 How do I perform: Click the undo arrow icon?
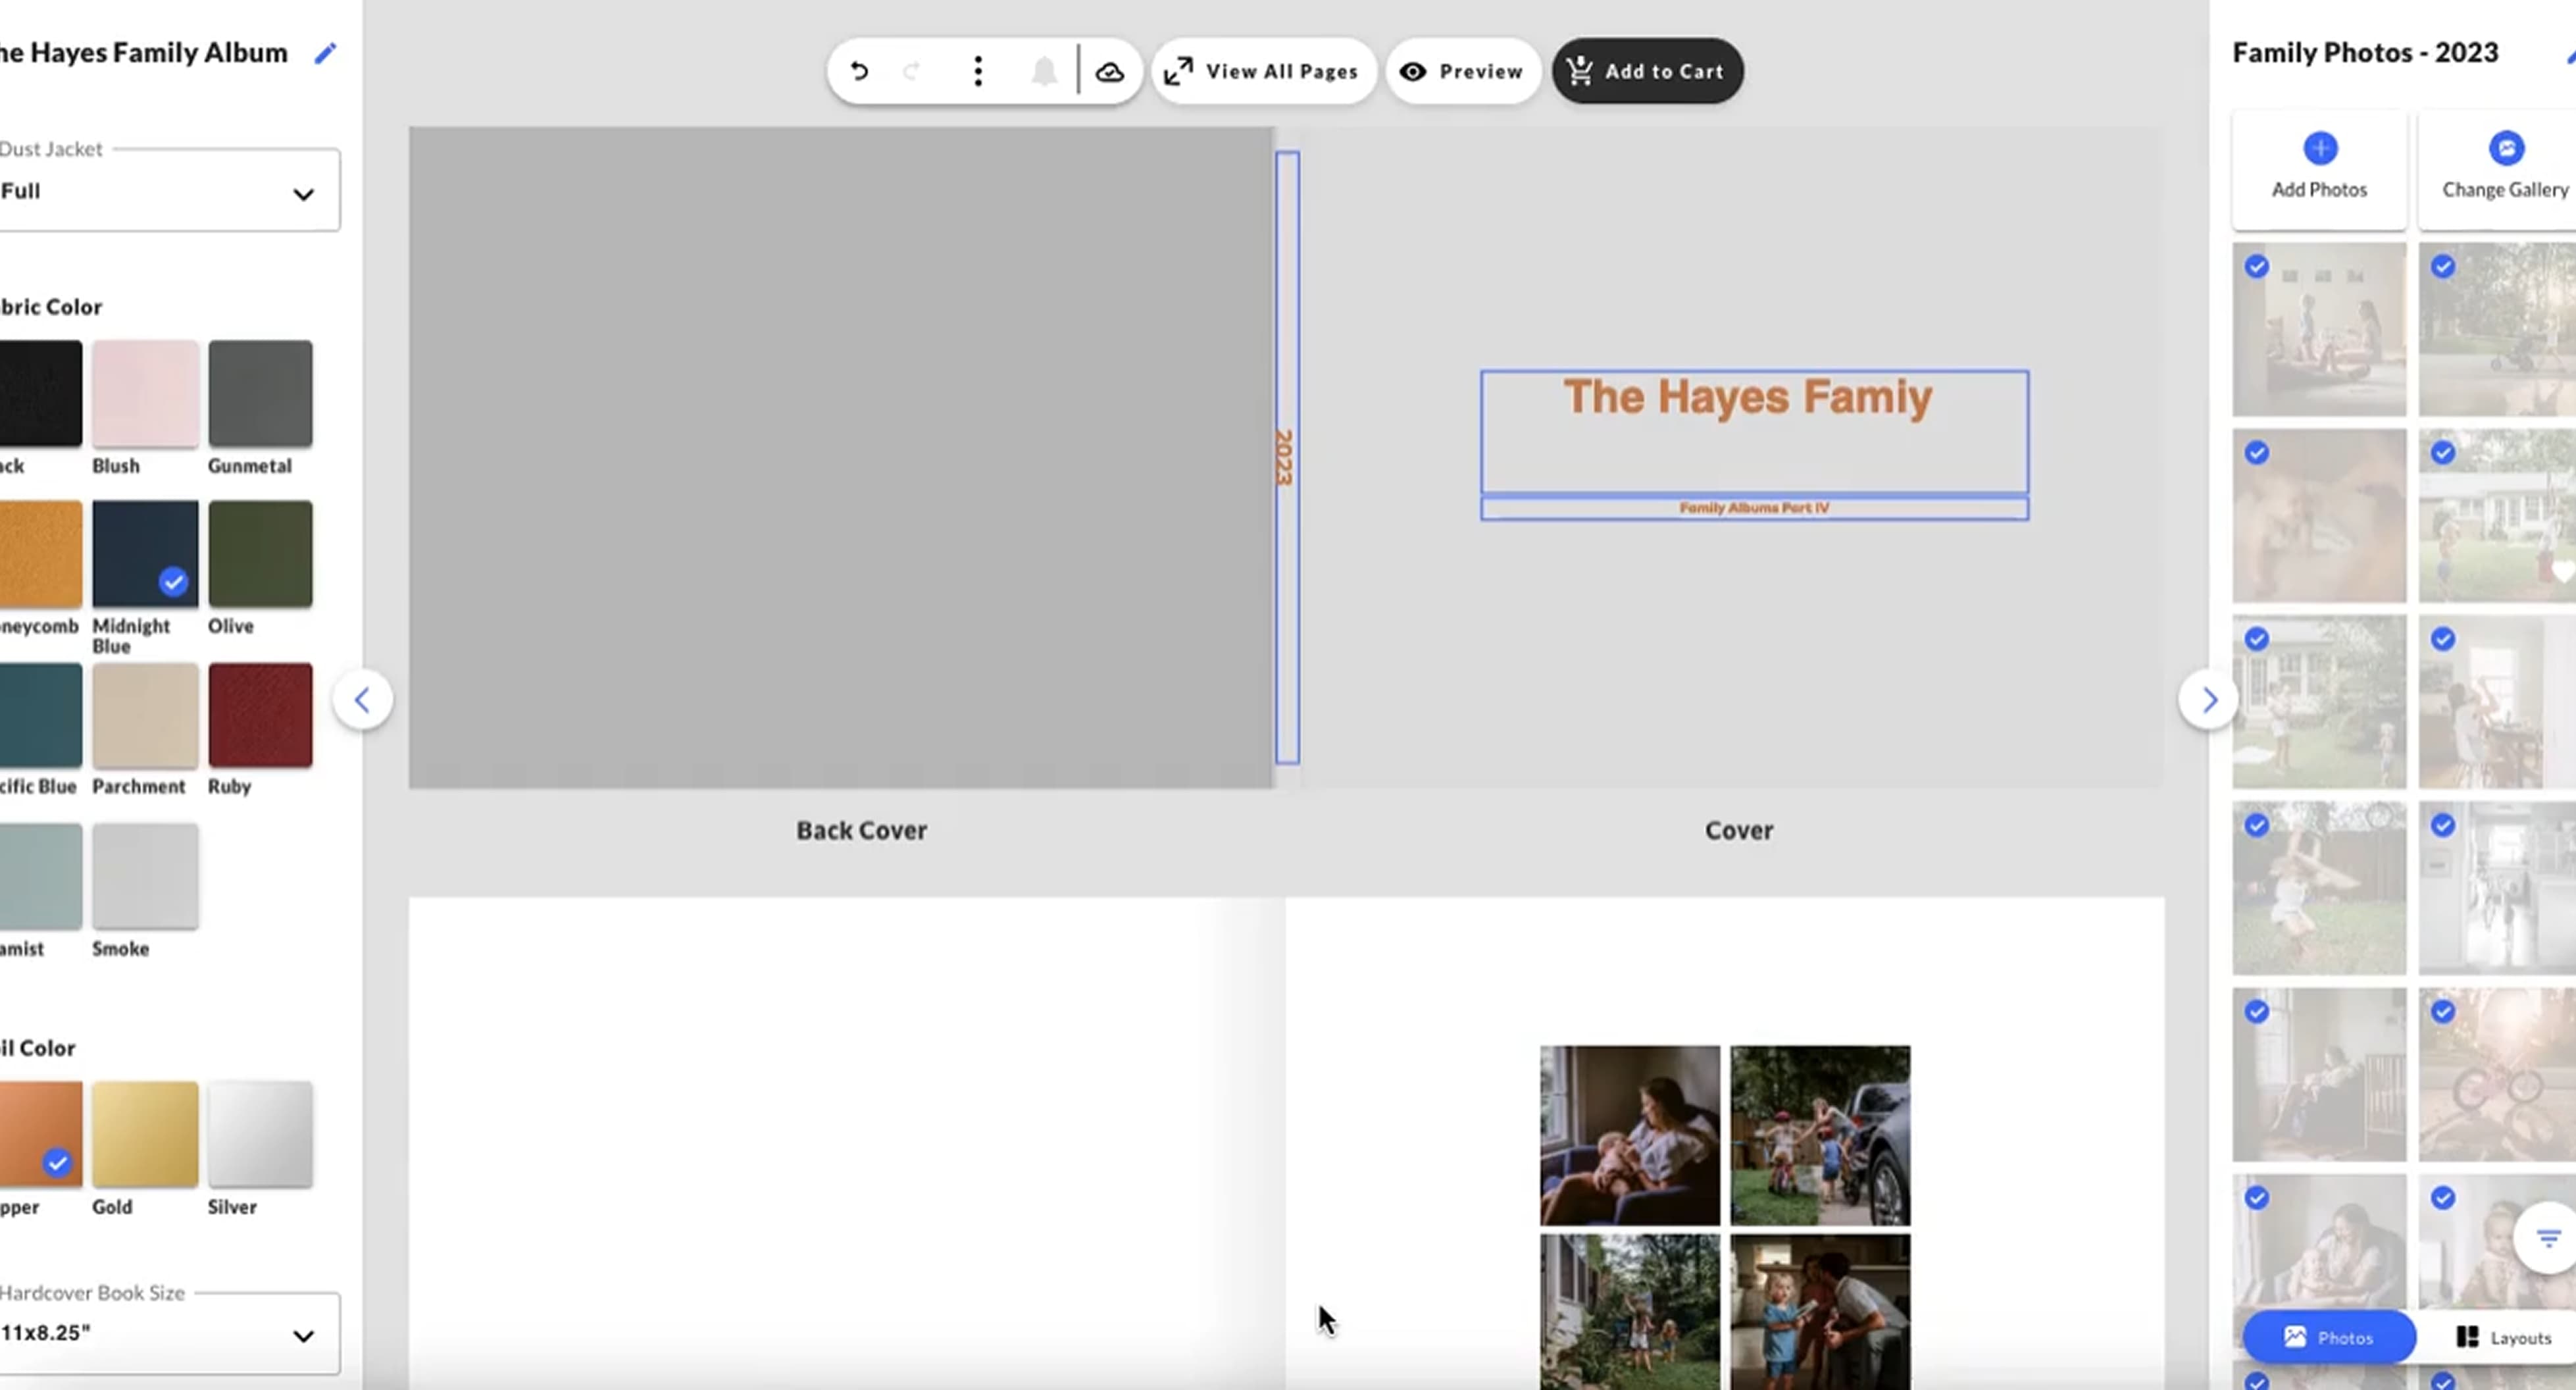coord(859,71)
